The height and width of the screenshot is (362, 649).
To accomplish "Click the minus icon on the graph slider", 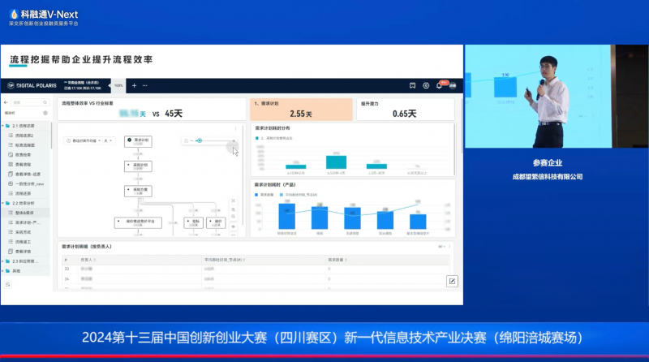I will pos(191,141).
